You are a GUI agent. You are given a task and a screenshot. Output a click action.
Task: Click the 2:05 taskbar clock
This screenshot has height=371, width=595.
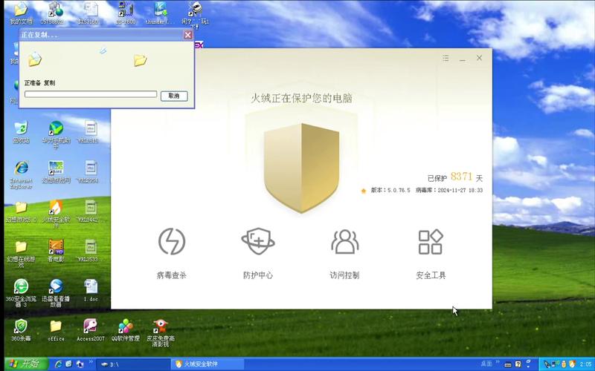tap(586, 364)
